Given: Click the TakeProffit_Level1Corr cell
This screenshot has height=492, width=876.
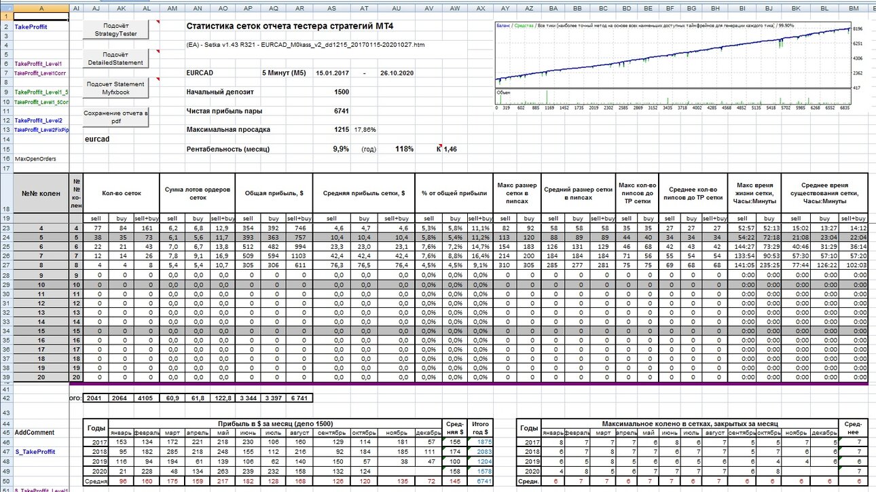Looking at the screenshot, I should tap(41, 73).
